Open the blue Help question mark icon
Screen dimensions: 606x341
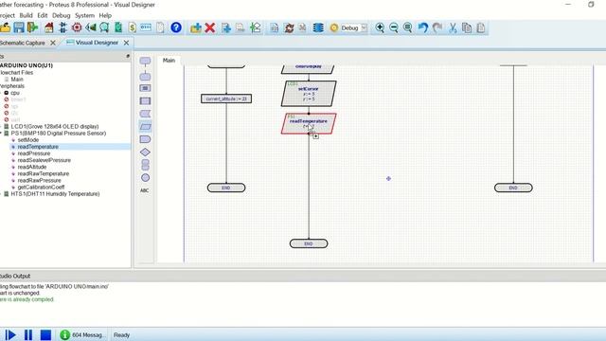pyautogui.click(x=176, y=27)
